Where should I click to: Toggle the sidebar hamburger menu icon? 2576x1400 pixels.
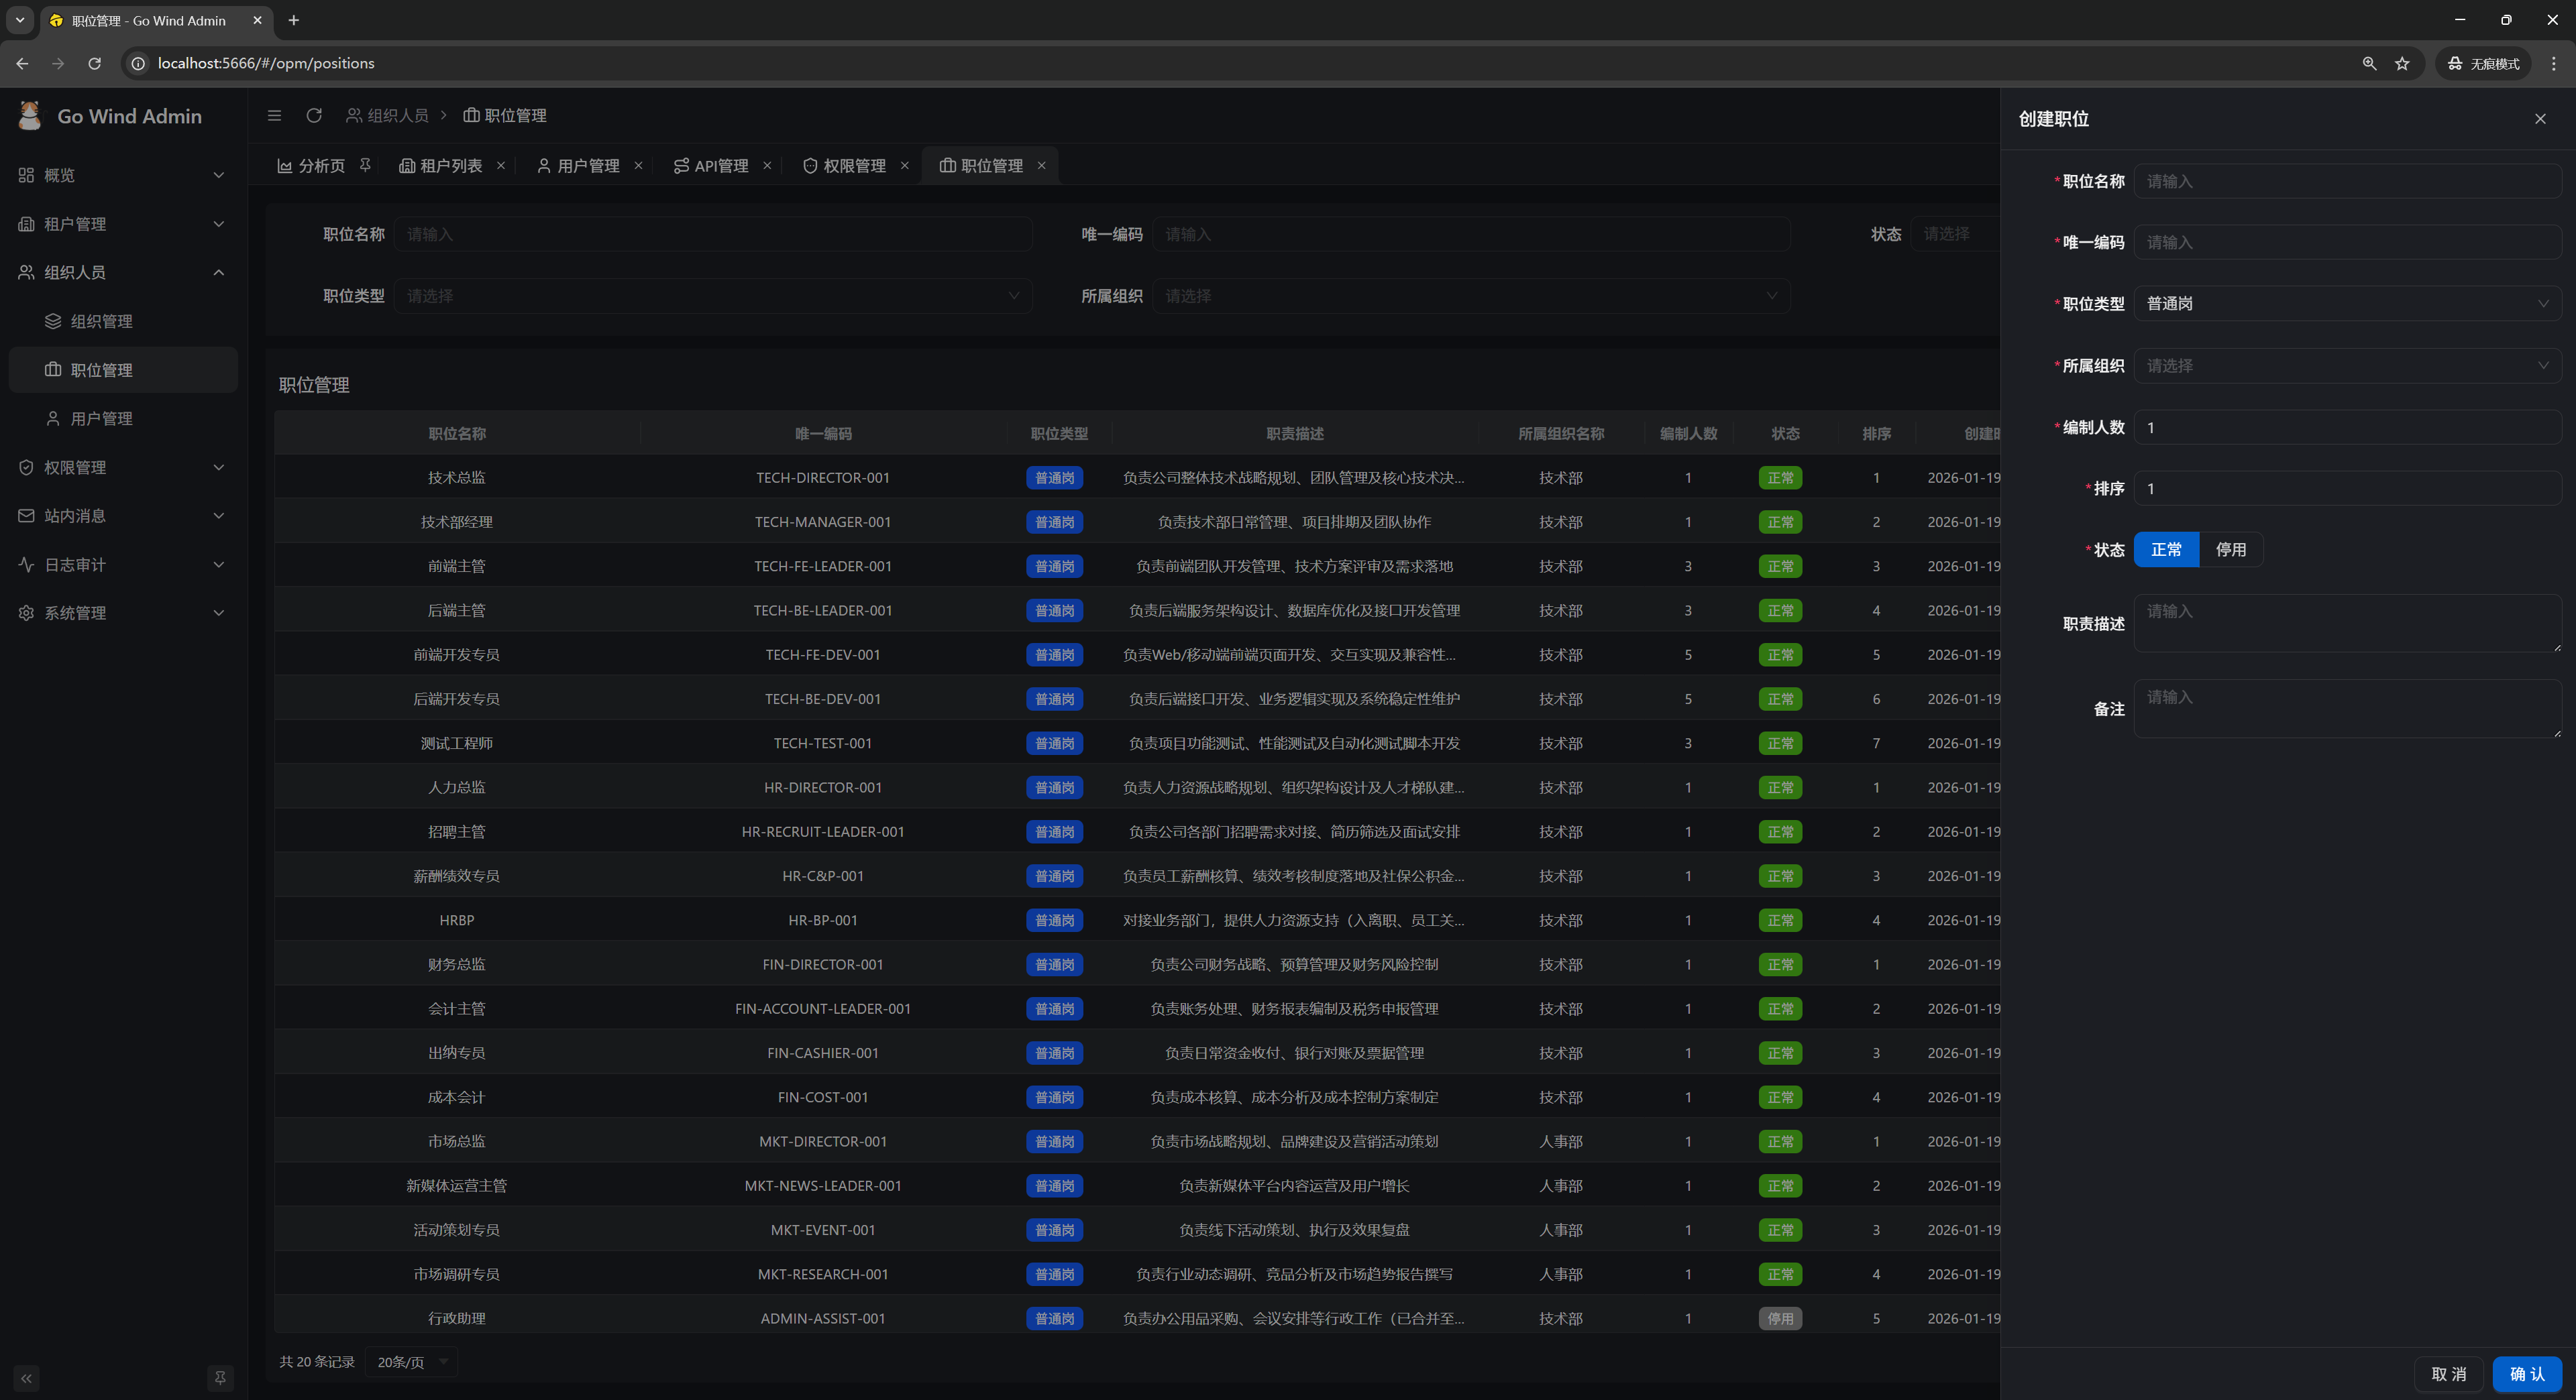tap(274, 116)
